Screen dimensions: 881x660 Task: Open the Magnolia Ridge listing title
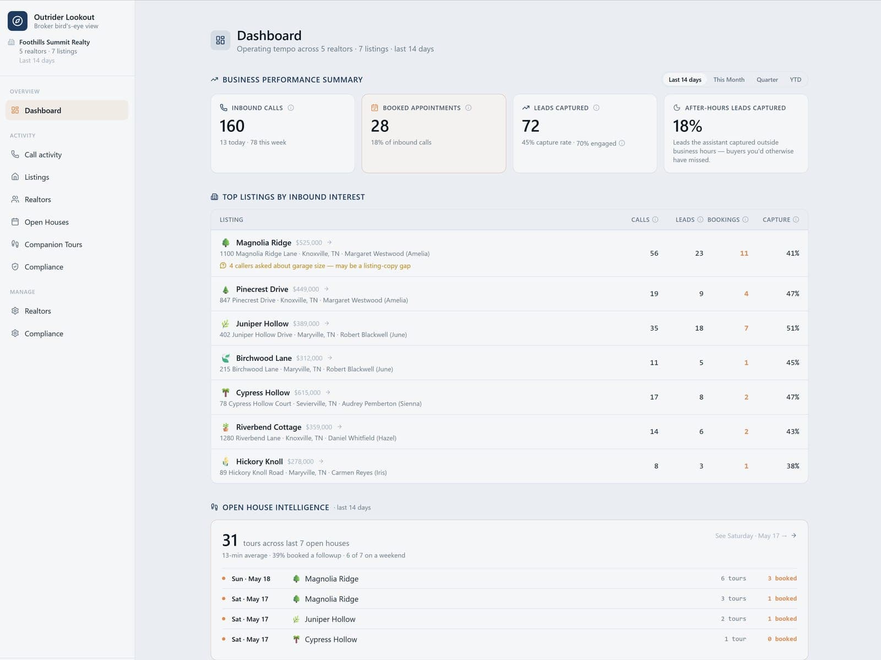pos(264,243)
